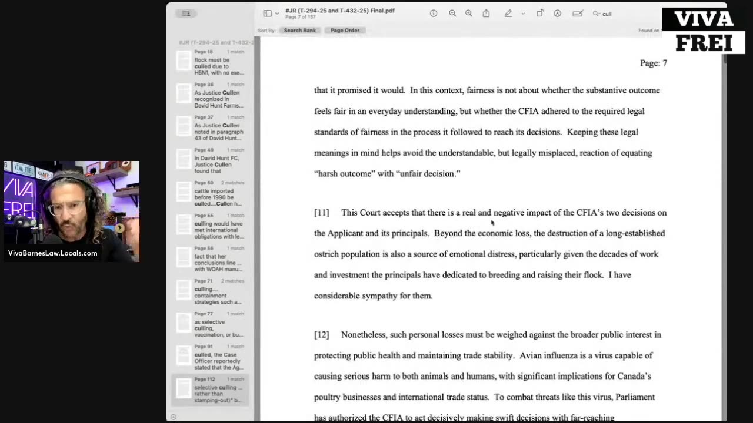Open the sidebar view options chevron
Viewport: 753px width, 423px height.
(x=277, y=14)
